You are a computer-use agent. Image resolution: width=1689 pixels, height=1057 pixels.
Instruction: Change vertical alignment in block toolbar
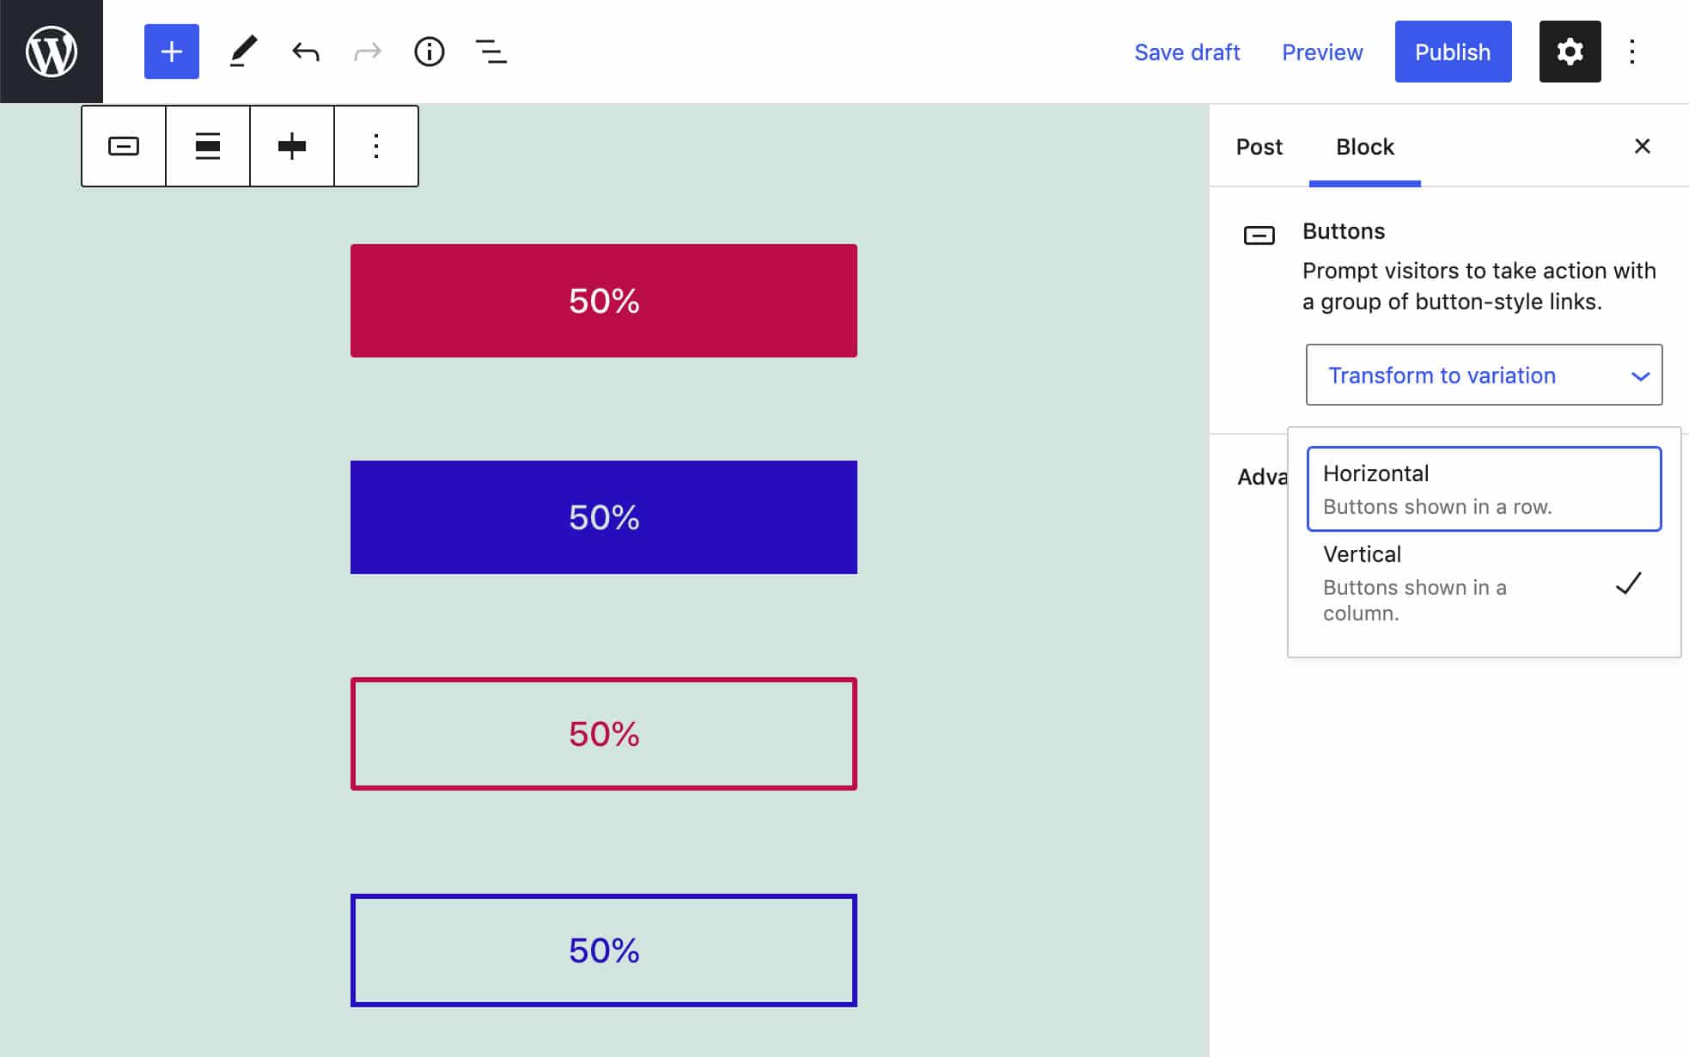click(292, 146)
